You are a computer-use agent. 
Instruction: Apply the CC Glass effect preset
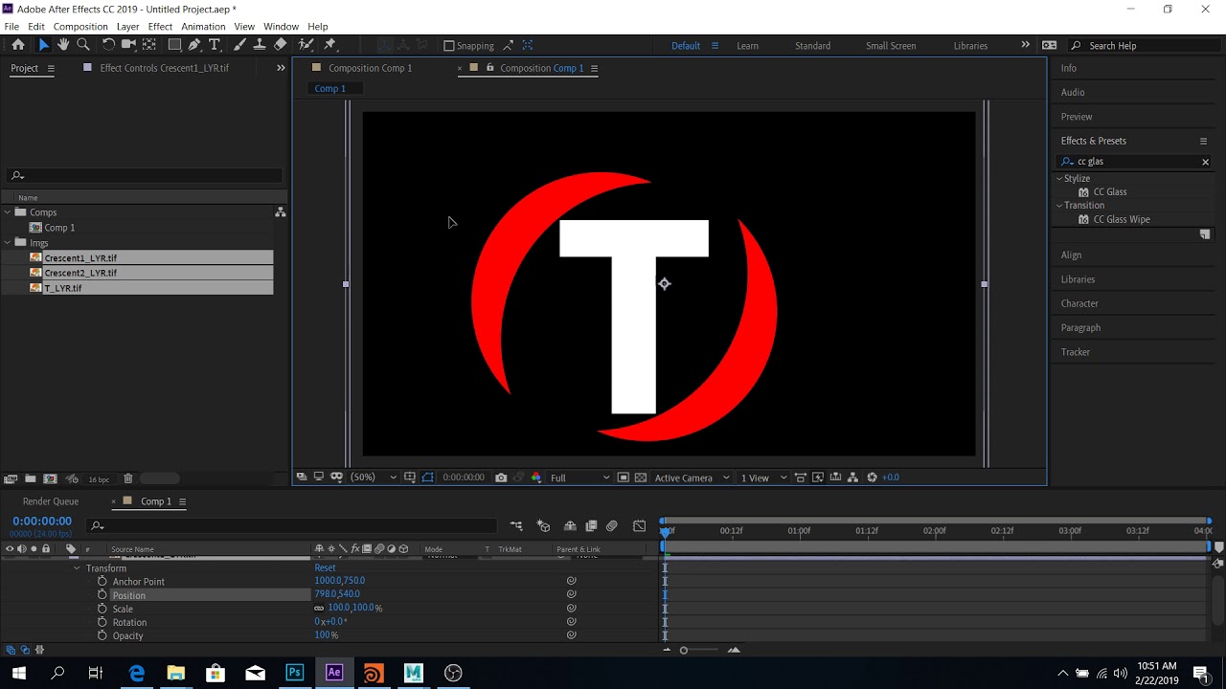[x=1109, y=192]
